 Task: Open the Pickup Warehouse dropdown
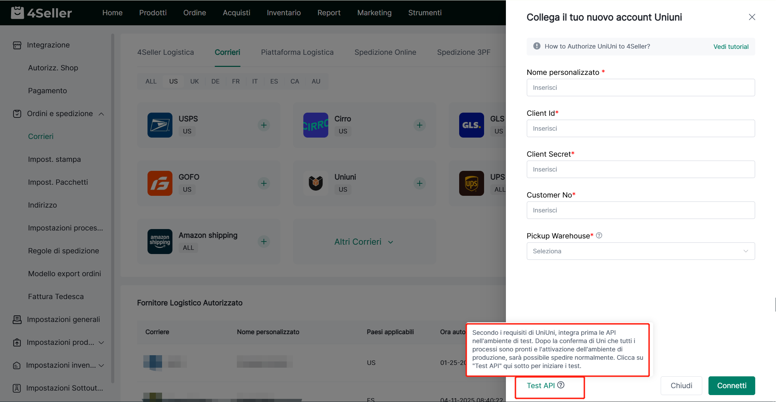(x=640, y=251)
